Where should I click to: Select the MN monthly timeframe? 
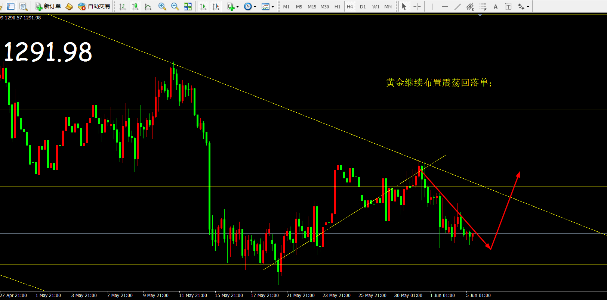click(388, 7)
